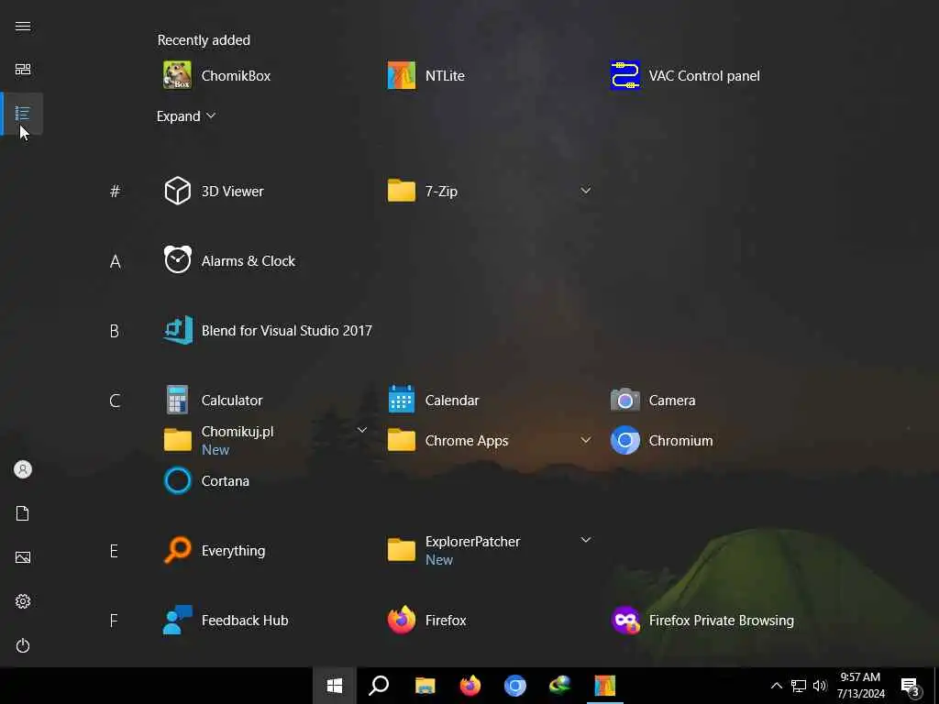Click the hamburger menu icon
Image resolution: width=939 pixels, height=704 pixels.
[x=23, y=27]
